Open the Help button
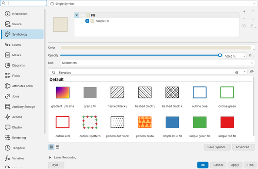The width and height of the screenshot is (258, 169). [x=250, y=165]
